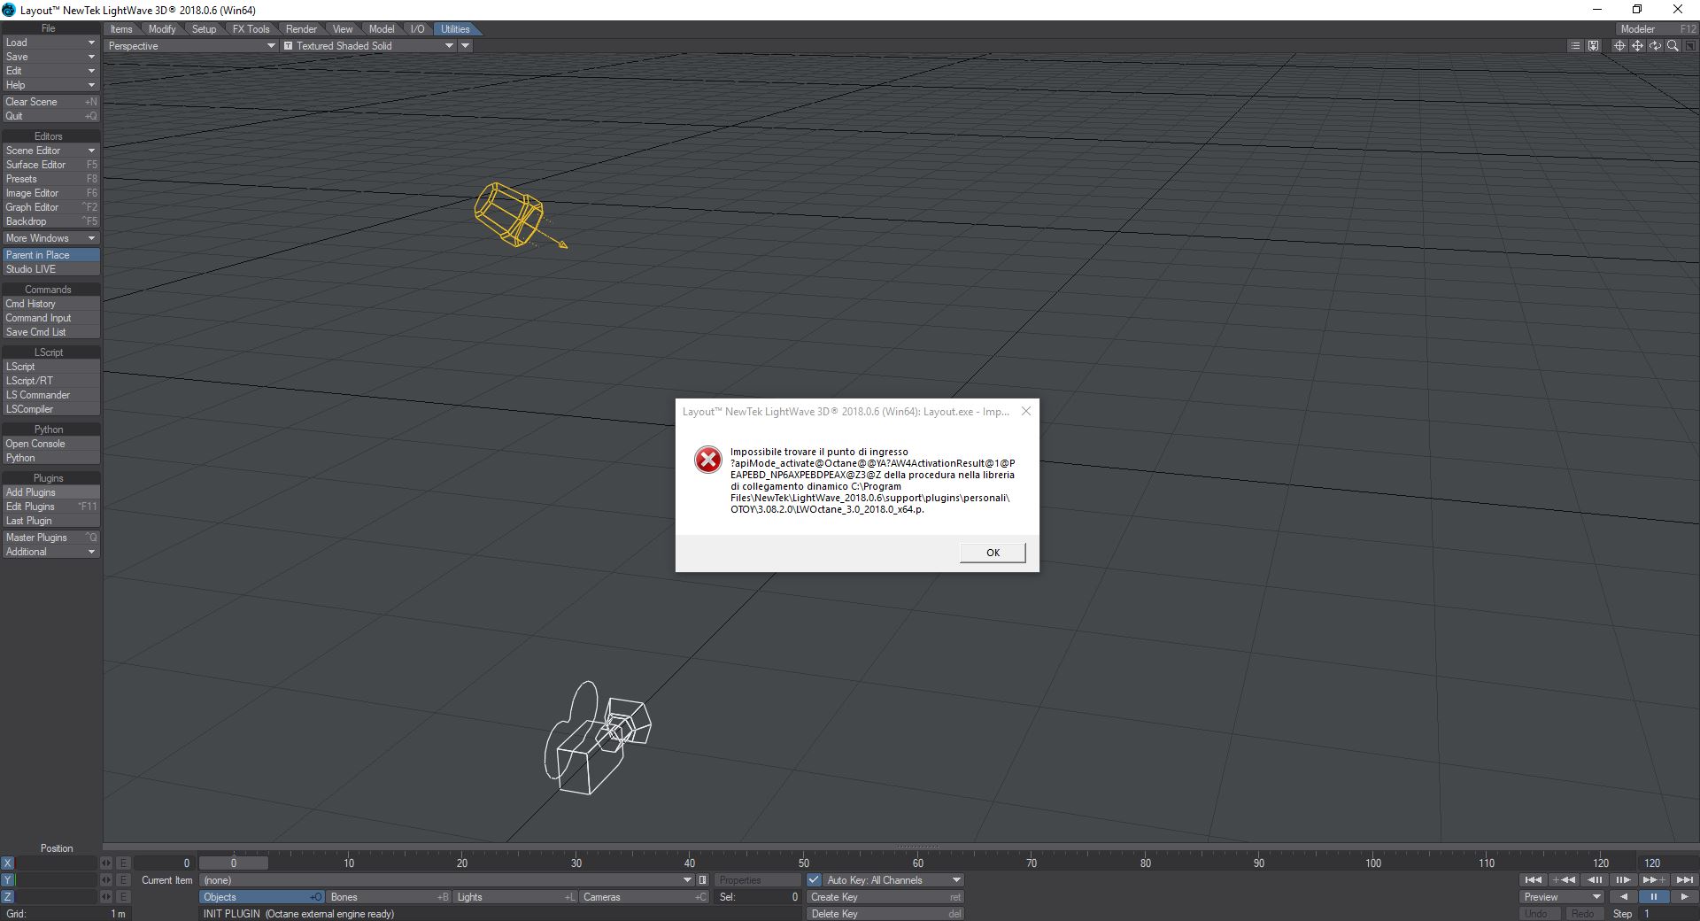Viewport: 1700px width, 921px height.
Task: Switch selection mode to Objects
Action: [262, 897]
